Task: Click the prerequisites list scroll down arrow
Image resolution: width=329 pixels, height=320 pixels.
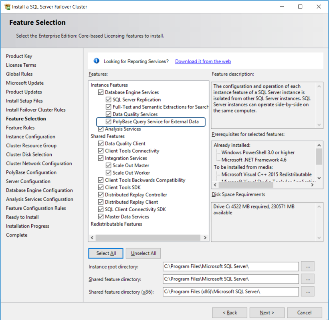Action: coord(319,178)
